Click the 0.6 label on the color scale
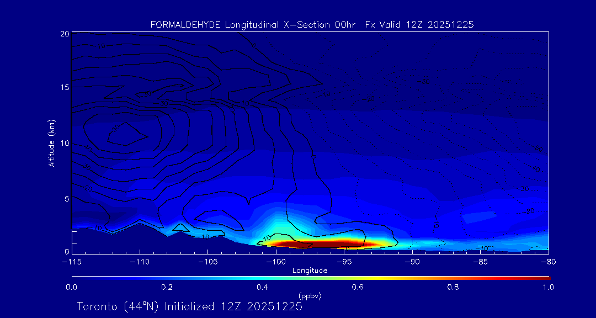The image size is (596, 318). click(x=358, y=287)
